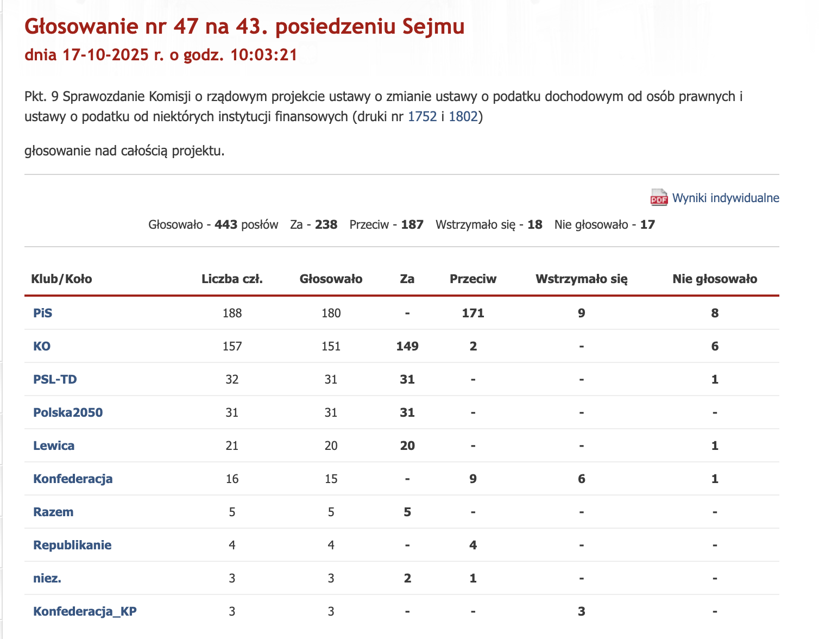Open print document 1802 link
Screen dimensions: 819x639
(463, 117)
